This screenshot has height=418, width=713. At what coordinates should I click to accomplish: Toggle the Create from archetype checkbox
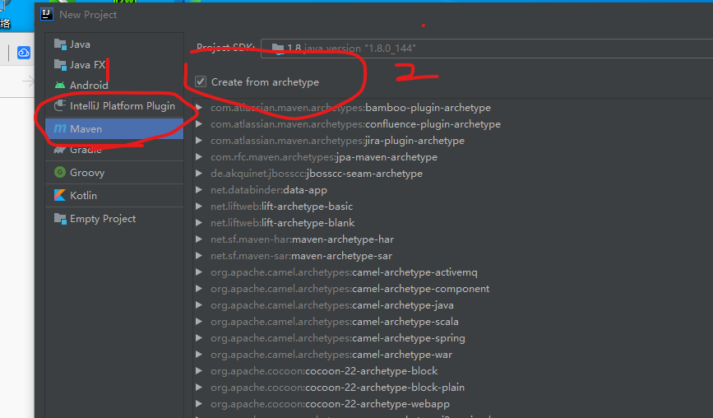(x=201, y=81)
